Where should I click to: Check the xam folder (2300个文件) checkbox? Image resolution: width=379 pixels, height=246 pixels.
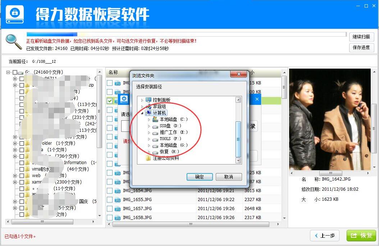click(22, 182)
